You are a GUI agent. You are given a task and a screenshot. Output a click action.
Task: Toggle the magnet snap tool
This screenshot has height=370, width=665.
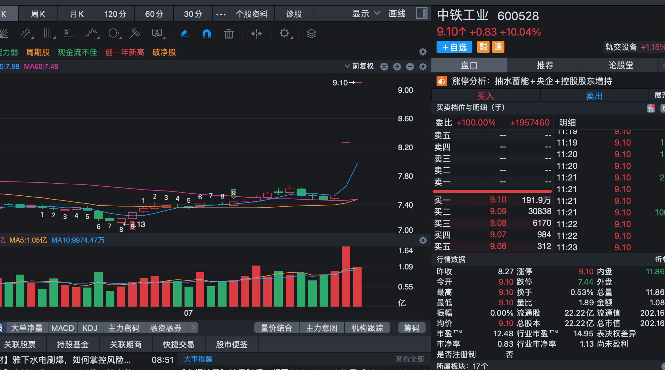pos(206,33)
